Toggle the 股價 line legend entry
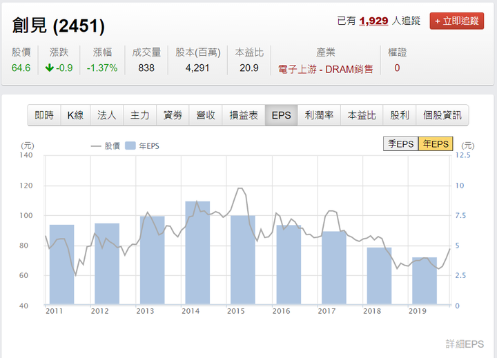This screenshot has height=358, width=497. tap(106, 146)
